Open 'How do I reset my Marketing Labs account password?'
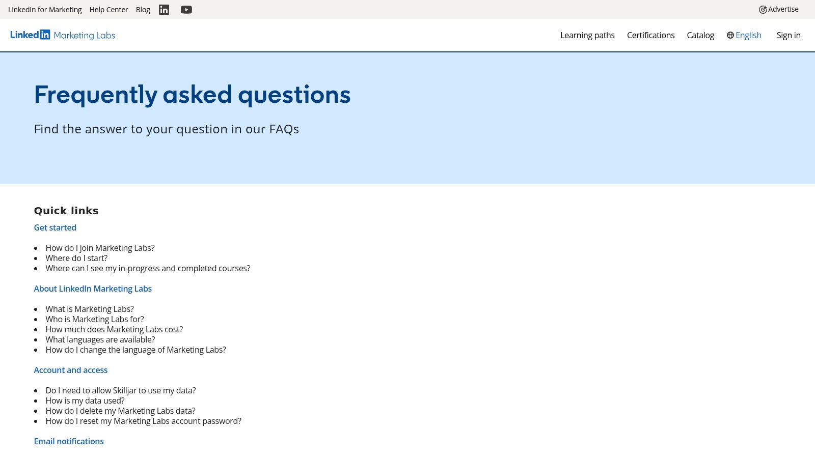The width and height of the screenshot is (815, 458). tap(143, 421)
